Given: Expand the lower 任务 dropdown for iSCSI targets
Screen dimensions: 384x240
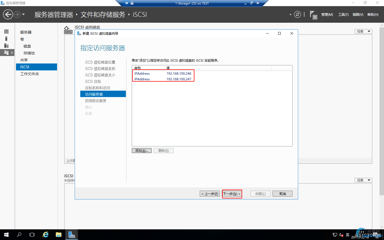Looking at the screenshot, I should [x=363, y=180].
